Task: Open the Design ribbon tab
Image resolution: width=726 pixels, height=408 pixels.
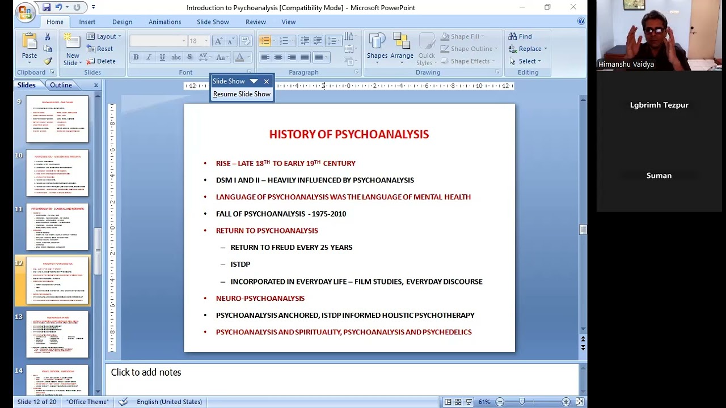Action: (122, 22)
